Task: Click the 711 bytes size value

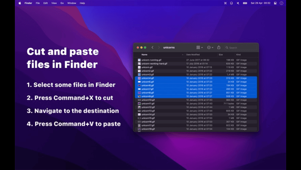Action: [229, 104]
